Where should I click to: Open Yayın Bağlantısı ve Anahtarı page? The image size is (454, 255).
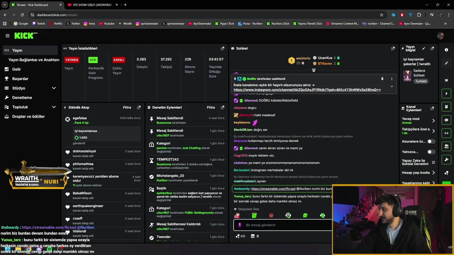pyautogui.click(x=34, y=60)
